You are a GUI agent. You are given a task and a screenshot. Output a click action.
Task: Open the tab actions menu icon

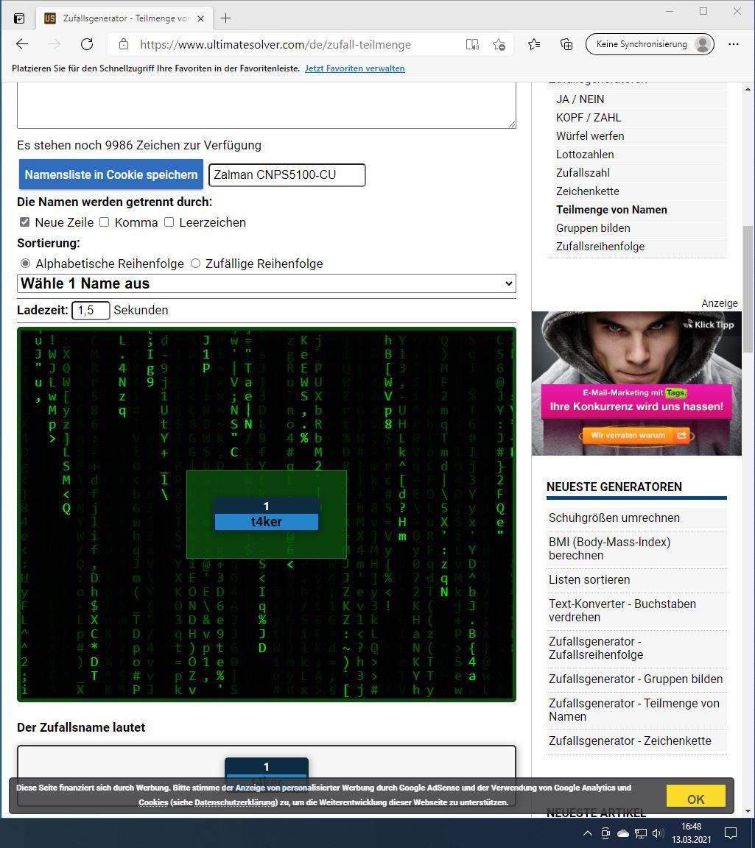(19, 18)
